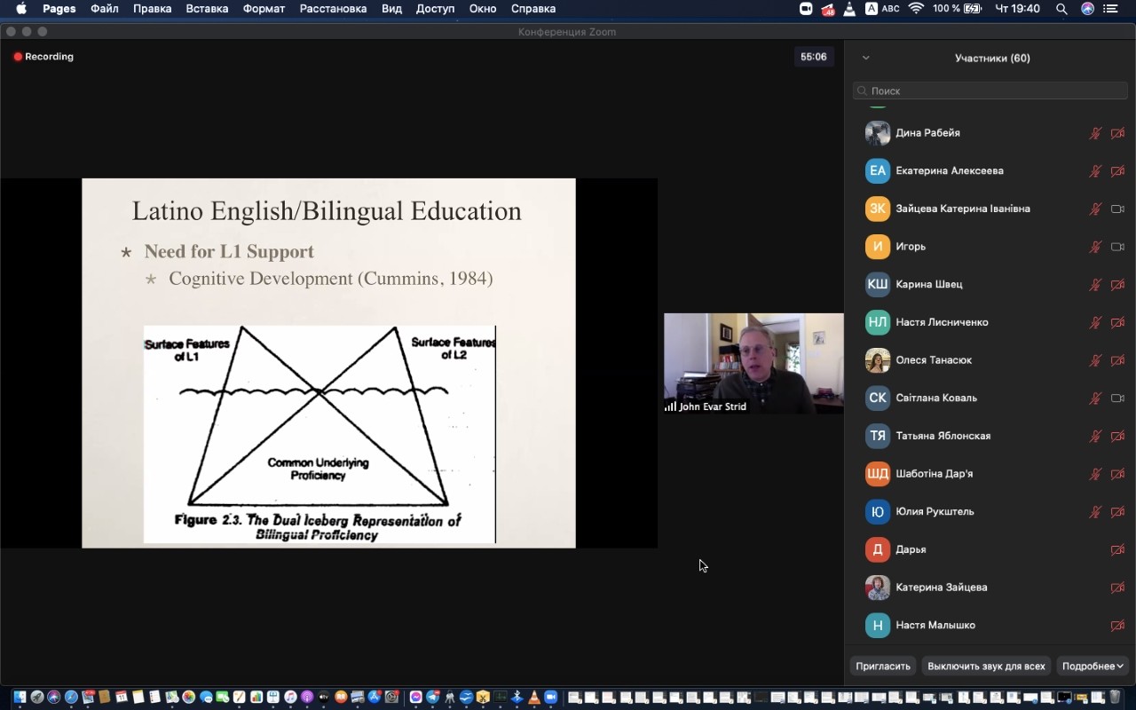Click the Wi-Fi status icon
Image resolution: width=1136 pixels, height=710 pixels.
point(916,9)
